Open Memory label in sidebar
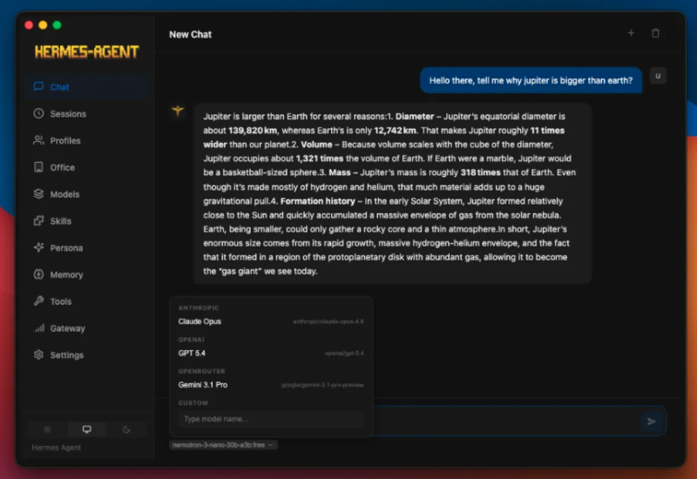The width and height of the screenshot is (697, 479). [x=66, y=274]
